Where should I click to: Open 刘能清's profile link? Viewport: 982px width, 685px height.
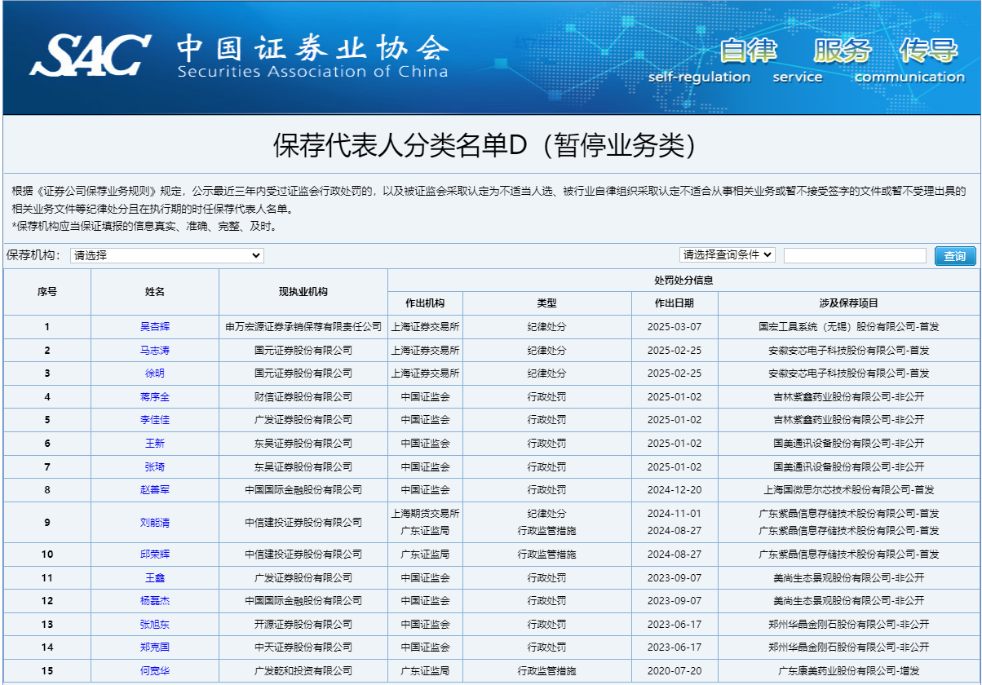(x=155, y=522)
